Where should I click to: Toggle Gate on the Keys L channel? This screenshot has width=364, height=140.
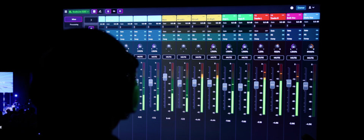[229, 31]
